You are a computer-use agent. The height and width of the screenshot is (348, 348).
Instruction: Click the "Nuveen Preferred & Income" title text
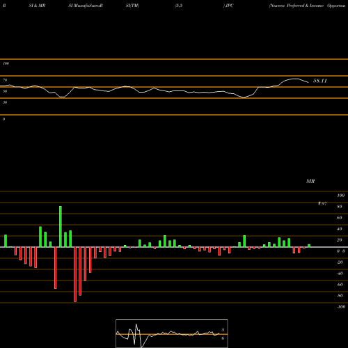point(296,6)
